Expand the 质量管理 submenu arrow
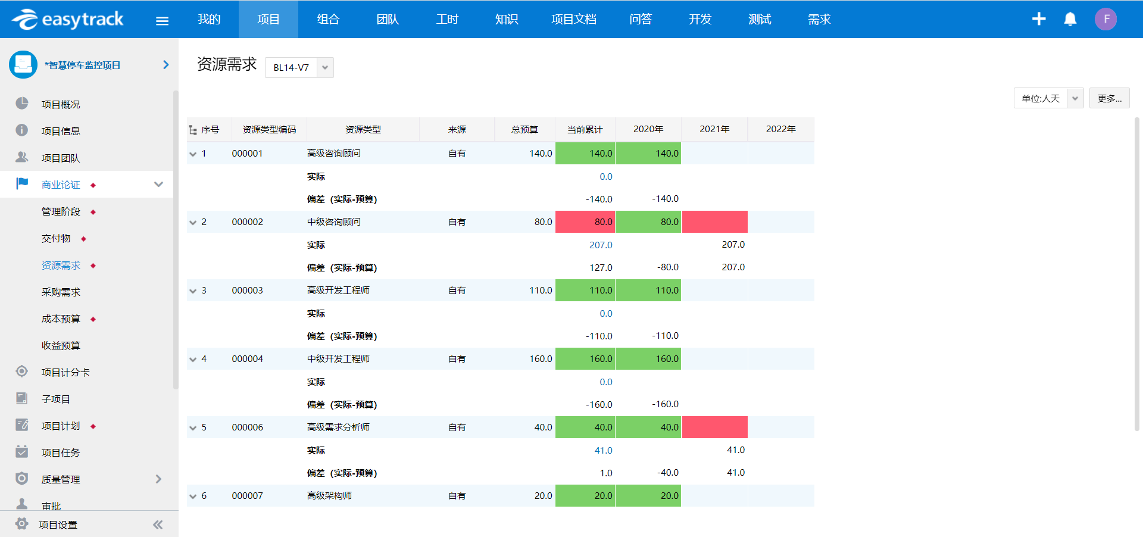This screenshot has height=537, width=1143. coord(158,479)
